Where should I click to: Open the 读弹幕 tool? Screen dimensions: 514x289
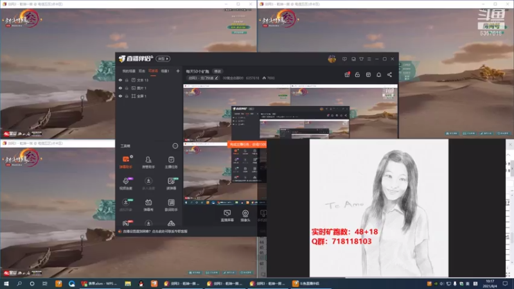171,184
